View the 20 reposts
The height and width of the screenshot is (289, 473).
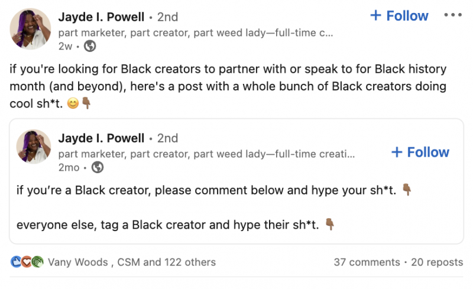click(437, 262)
